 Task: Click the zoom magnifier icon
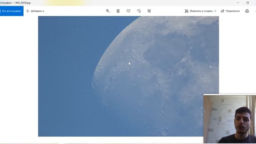click(108, 11)
